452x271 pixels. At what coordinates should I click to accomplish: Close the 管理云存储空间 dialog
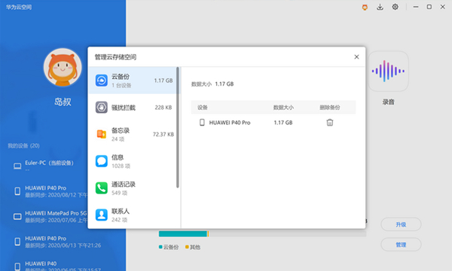pyautogui.click(x=356, y=57)
